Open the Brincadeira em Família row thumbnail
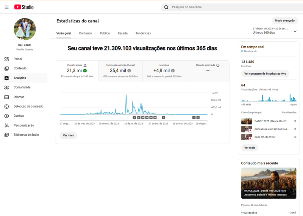The width and height of the screenshot is (303, 216). 247,129
